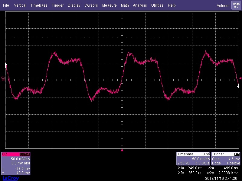Screen dimensions: 242x181
Task: Select the pink trigger level arrow marker
Action: coord(240,78)
